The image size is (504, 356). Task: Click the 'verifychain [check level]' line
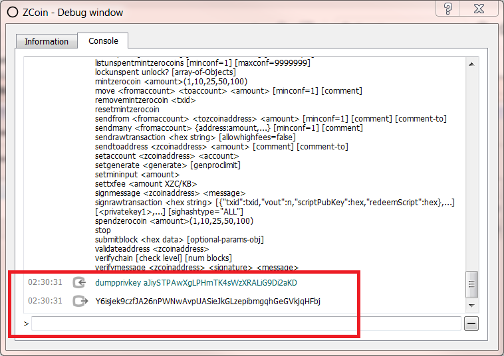164,258
